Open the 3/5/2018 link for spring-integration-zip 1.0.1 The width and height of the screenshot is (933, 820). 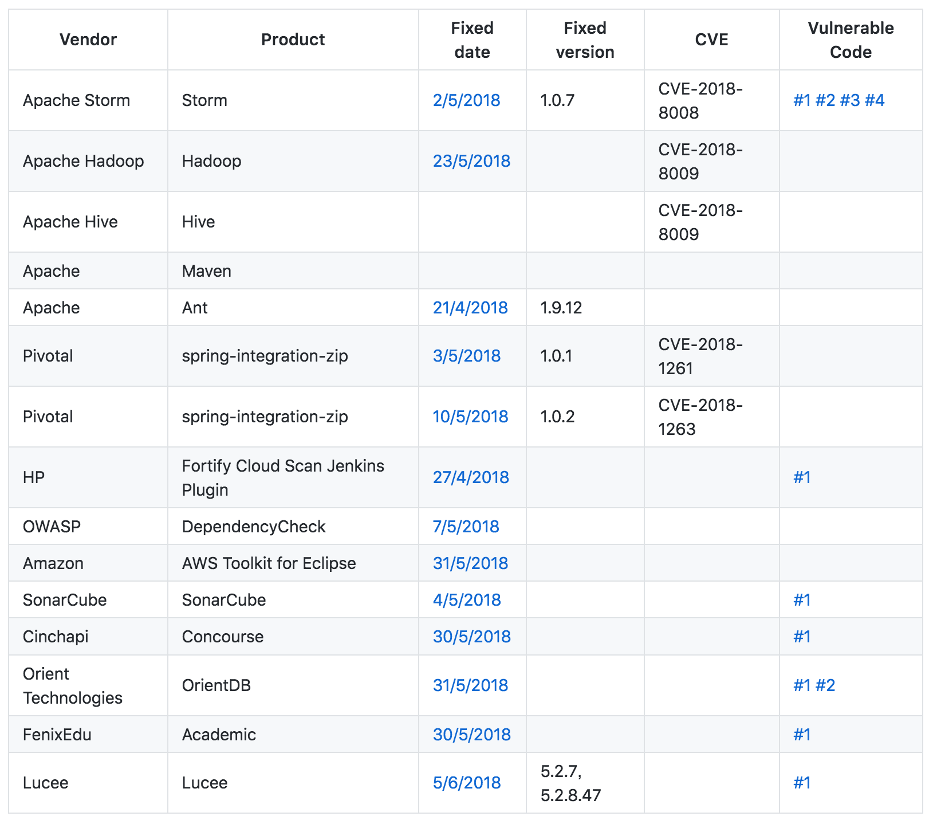466,356
